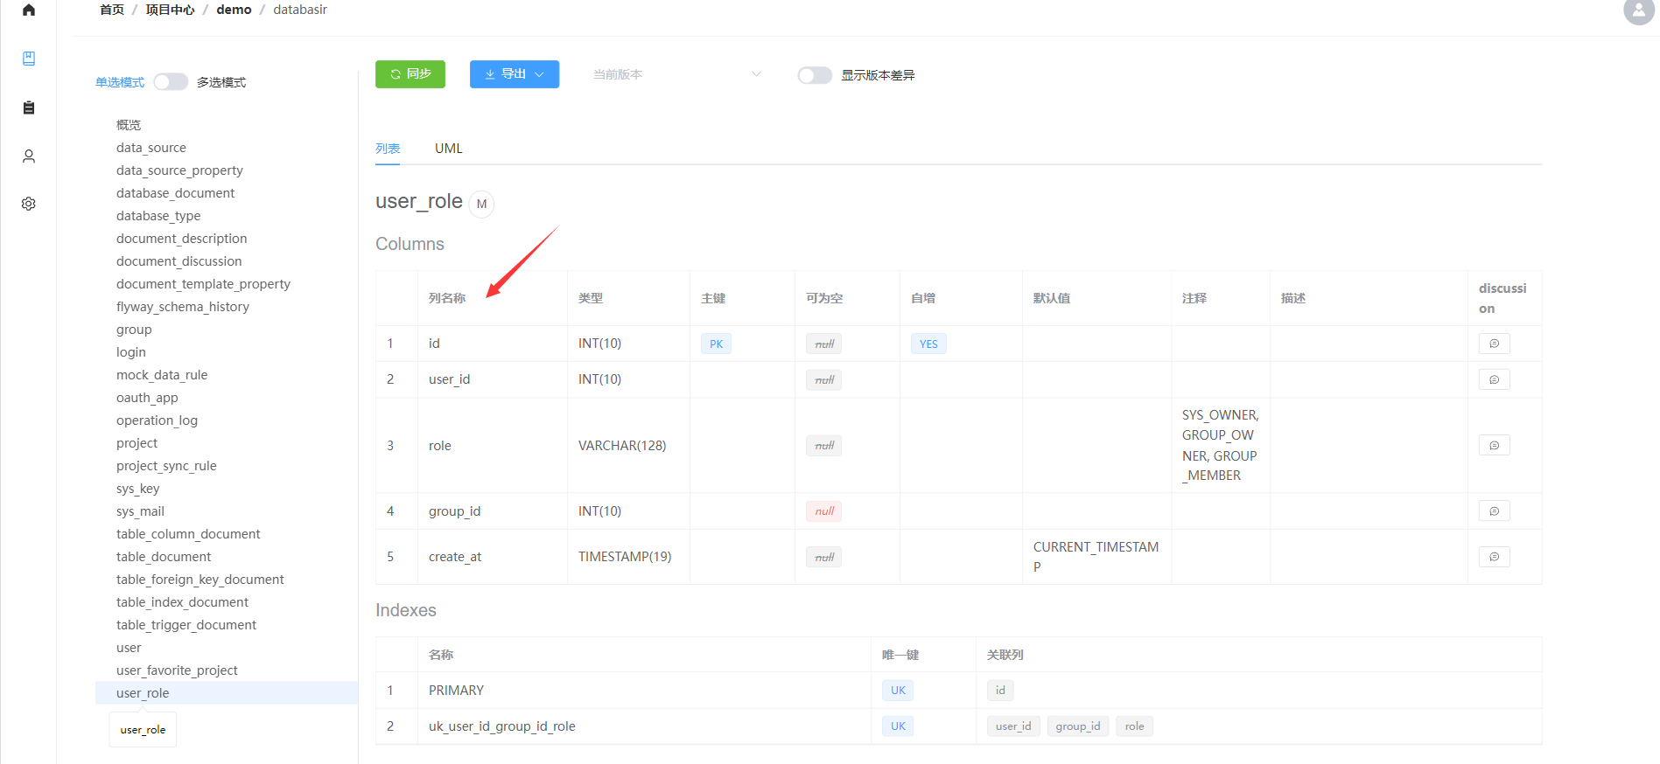Open discussion icon for the role column
1660x764 pixels.
[1494, 446]
